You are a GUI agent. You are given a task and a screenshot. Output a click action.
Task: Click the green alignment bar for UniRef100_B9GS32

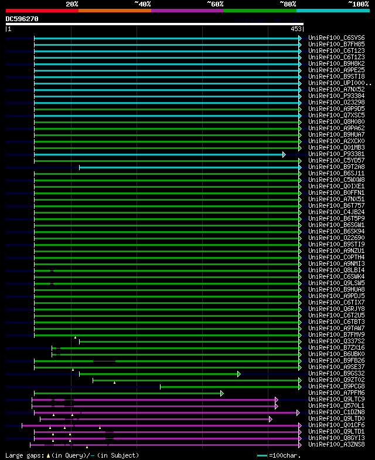158,374
